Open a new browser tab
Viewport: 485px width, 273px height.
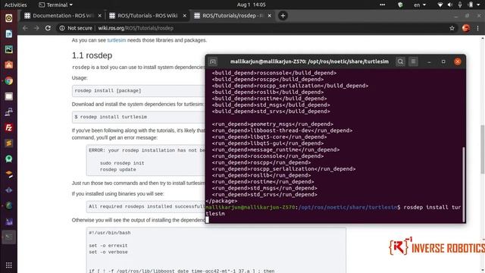click(283, 15)
